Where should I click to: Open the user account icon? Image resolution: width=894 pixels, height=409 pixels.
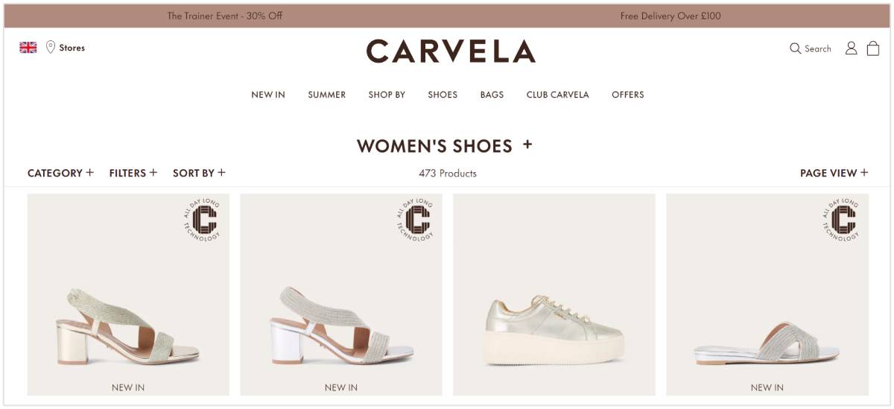851,48
